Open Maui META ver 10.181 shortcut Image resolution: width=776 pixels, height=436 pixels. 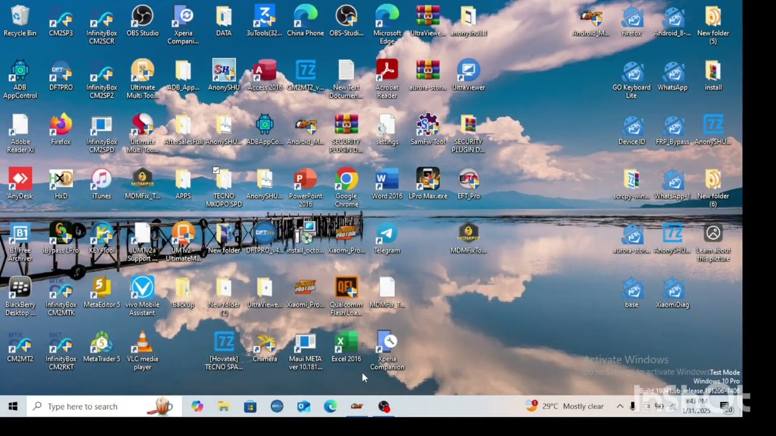[x=306, y=351]
